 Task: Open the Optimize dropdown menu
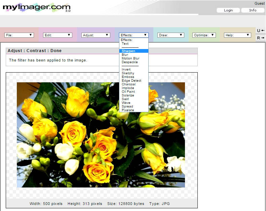pos(204,35)
